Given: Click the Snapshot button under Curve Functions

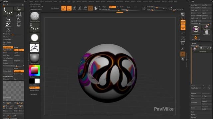Looking at the screenshot, I should click(x=19, y=60).
